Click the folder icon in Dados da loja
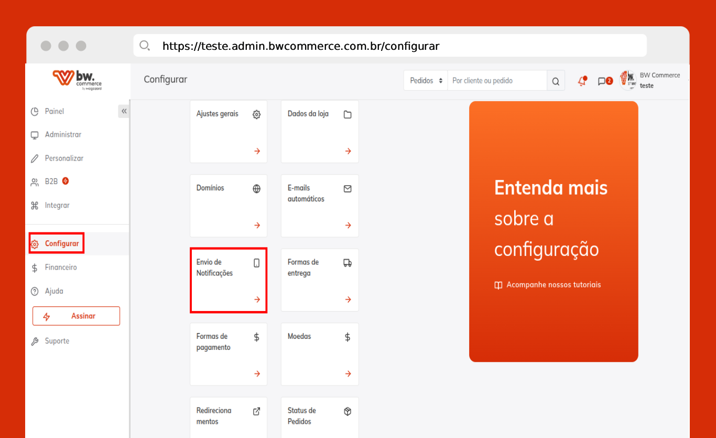 pos(348,114)
